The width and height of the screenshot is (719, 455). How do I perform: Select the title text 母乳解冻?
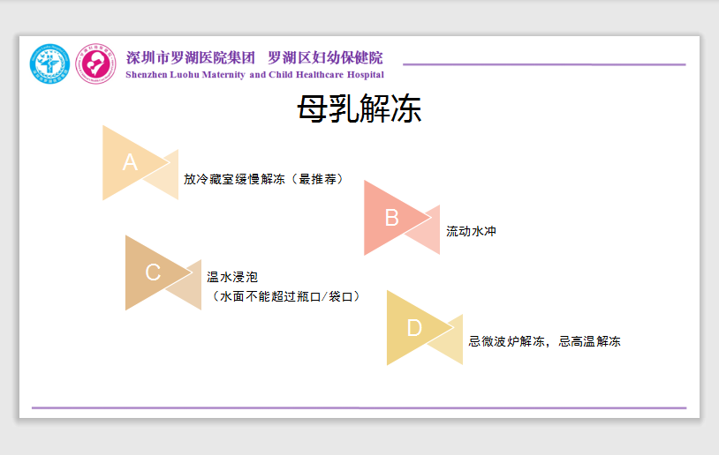click(359, 109)
